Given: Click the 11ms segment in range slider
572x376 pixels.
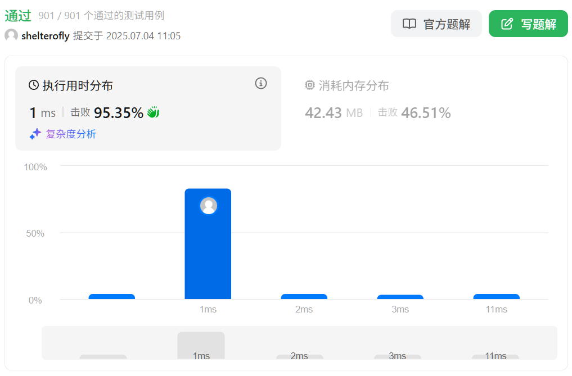Looking at the screenshot, I should tap(496, 356).
